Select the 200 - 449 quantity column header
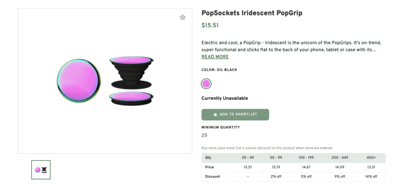 pyautogui.click(x=340, y=158)
